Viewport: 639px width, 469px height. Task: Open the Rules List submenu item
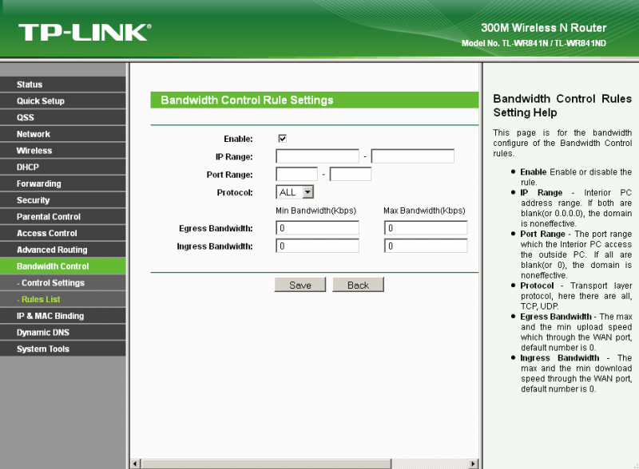coord(63,299)
